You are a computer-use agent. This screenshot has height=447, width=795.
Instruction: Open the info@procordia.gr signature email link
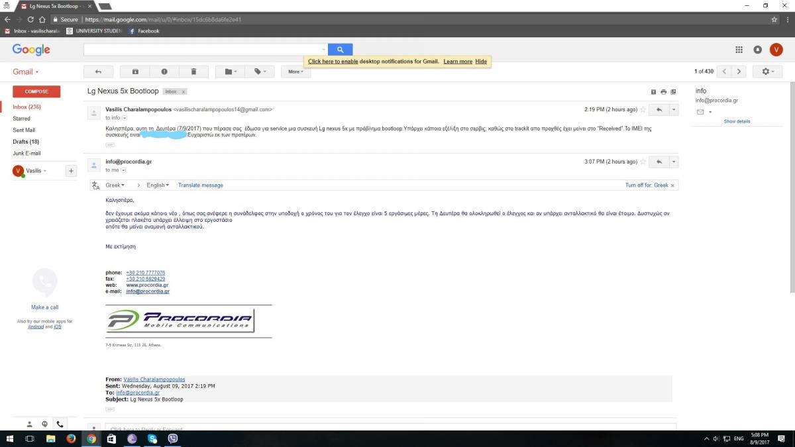(x=148, y=291)
